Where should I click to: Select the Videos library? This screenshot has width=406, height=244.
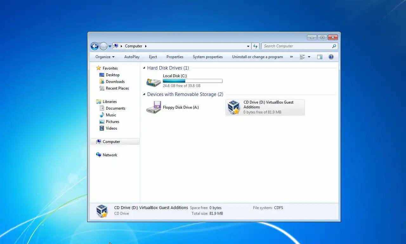tap(111, 128)
